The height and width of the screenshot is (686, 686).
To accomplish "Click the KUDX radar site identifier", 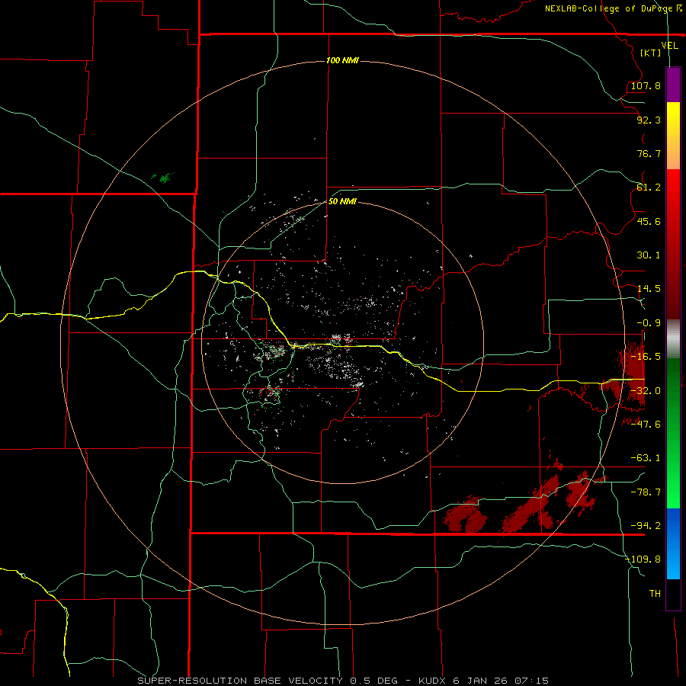I will pyautogui.click(x=433, y=681).
